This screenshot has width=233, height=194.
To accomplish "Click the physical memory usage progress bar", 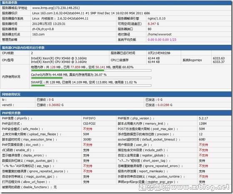I will click(x=91, y=70).
